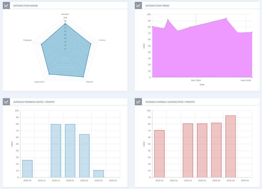The image size is (262, 189).
Task: Select the Animation data point on the radar
Action: pos(65,24)
